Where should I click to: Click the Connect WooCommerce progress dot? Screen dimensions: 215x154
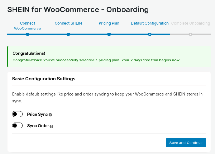pos(27,34)
